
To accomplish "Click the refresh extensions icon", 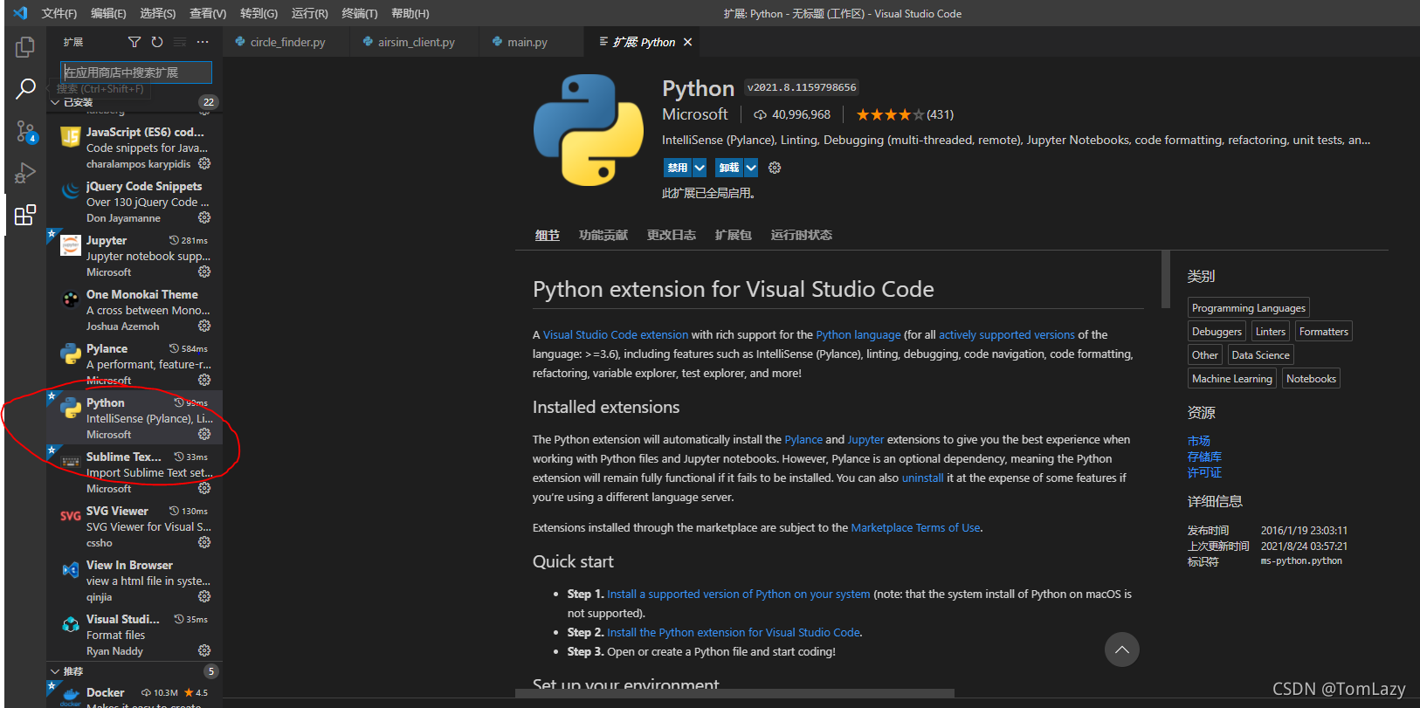I will 157,42.
